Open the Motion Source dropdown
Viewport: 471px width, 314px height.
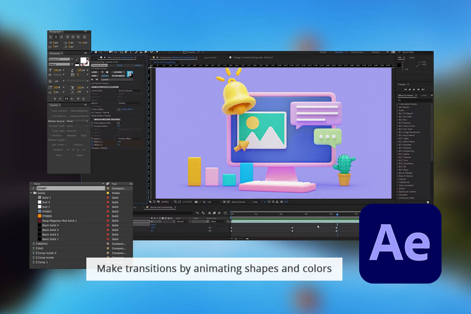tap(78, 121)
